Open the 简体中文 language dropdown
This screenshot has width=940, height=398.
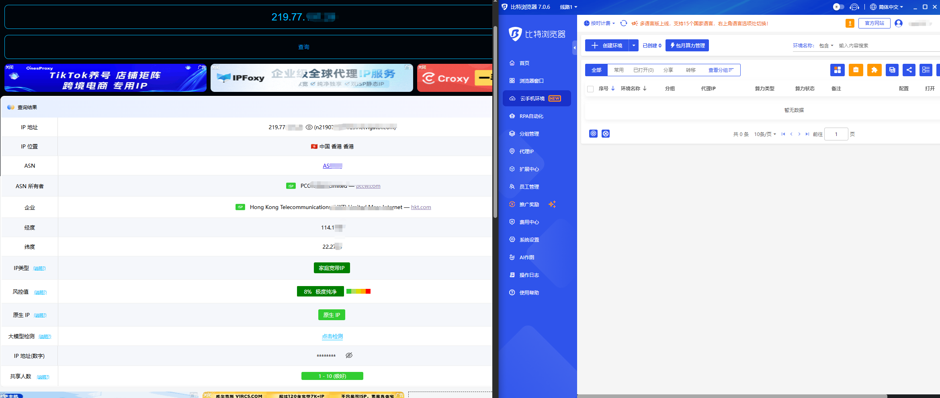887,7
